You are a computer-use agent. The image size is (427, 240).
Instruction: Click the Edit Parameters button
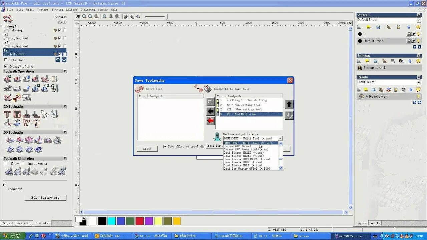(45, 198)
